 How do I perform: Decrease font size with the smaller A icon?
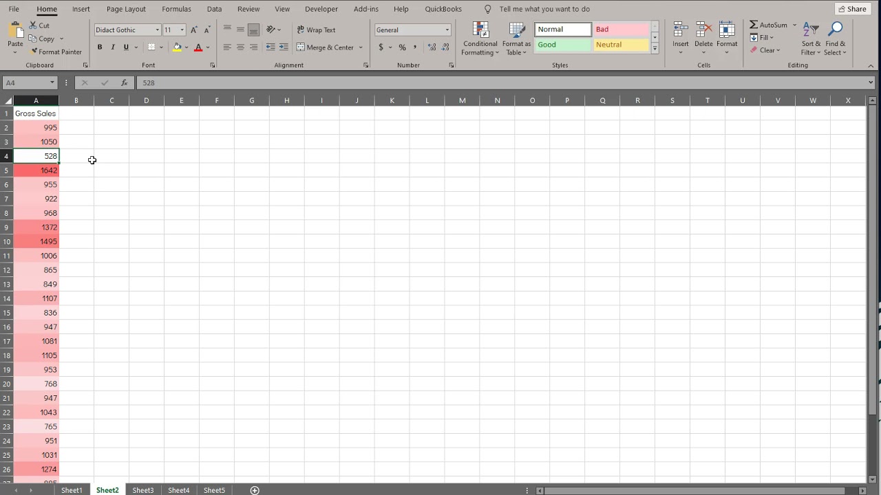(206, 30)
